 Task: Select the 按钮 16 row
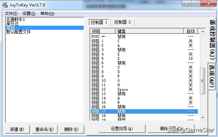(x=144, y=107)
